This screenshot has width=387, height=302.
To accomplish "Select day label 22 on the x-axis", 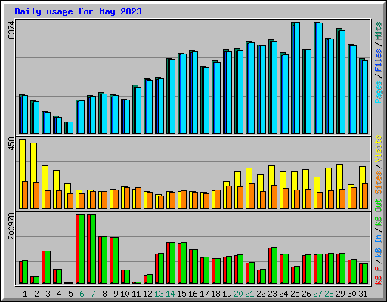I will pyautogui.click(x=261, y=294).
